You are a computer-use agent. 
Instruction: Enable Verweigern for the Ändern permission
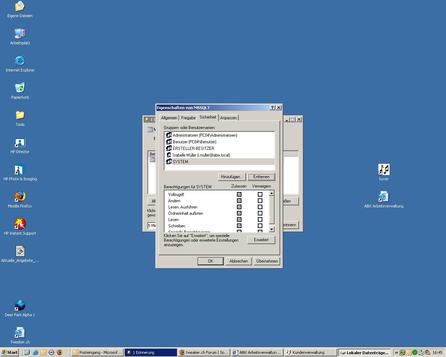point(260,201)
